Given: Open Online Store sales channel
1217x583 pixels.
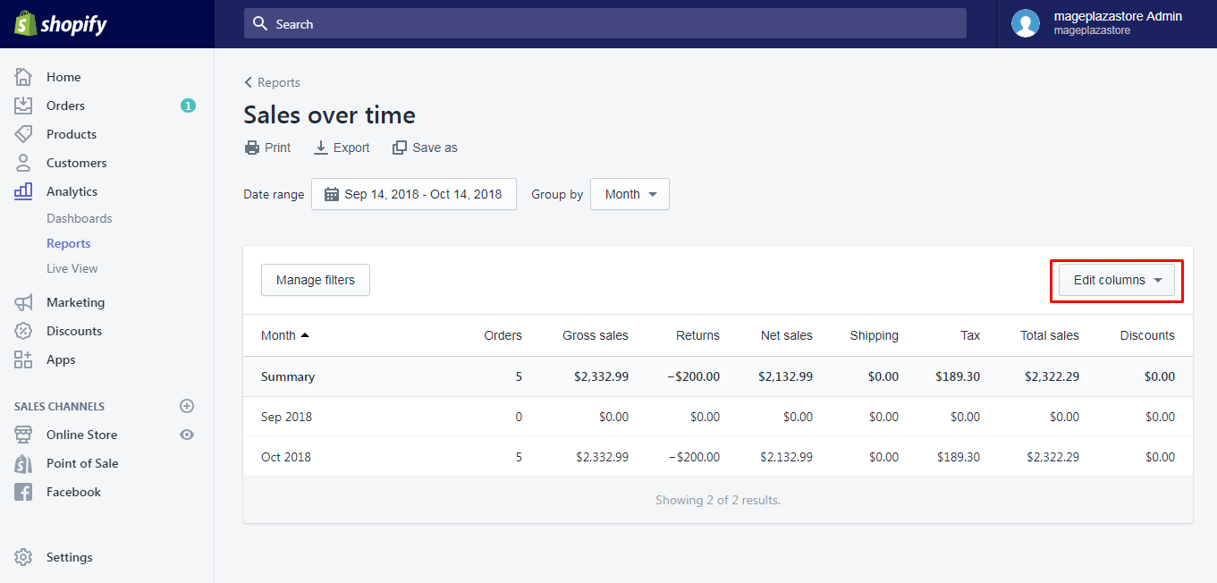Looking at the screenshot, I should click(82, 435).
